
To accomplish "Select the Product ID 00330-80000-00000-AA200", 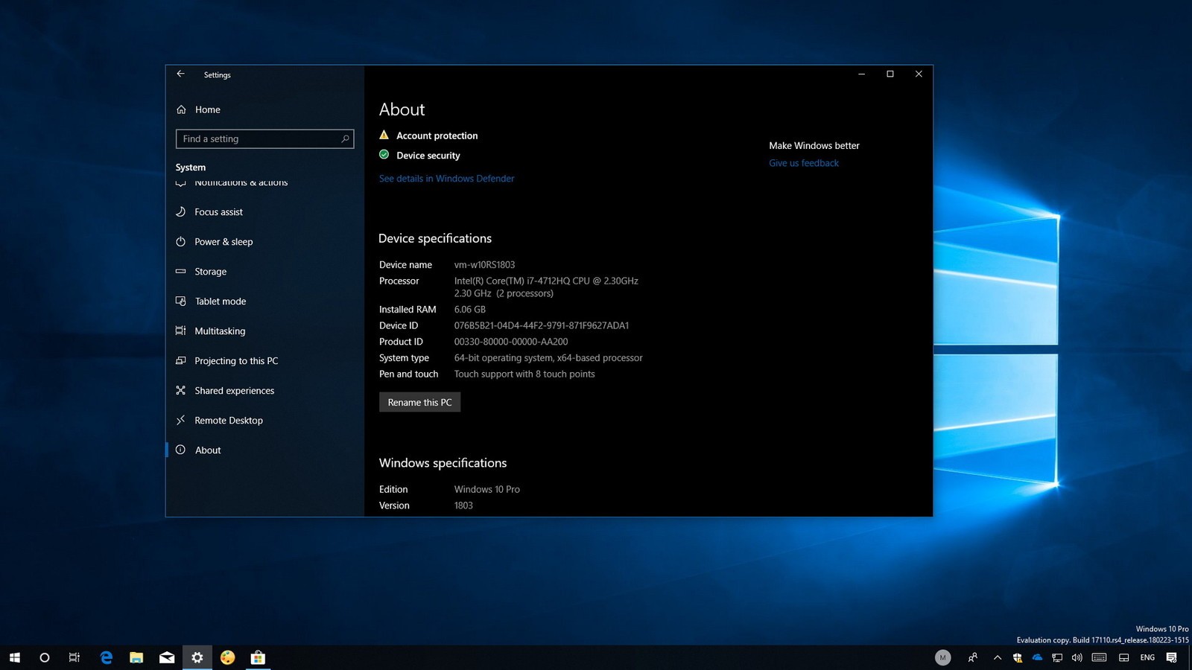I will point(511,342).
